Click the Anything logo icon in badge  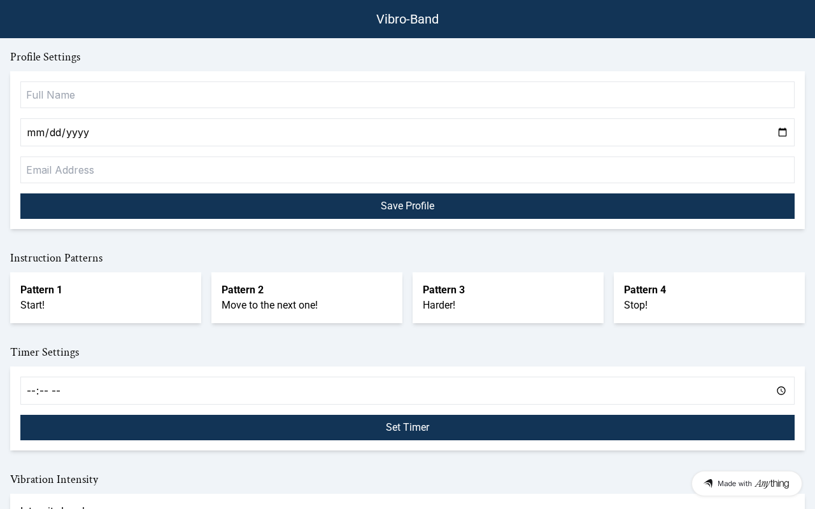708,484
